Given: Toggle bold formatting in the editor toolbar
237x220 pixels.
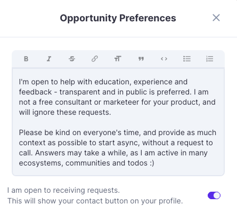Looking at the screenshot, I should (x=26, y=59).
